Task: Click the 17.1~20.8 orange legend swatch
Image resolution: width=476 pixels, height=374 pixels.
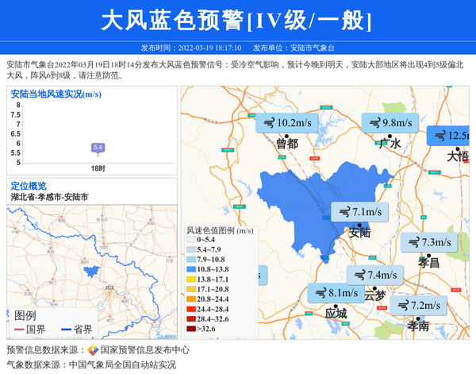Action: click(x=191, y=289)
